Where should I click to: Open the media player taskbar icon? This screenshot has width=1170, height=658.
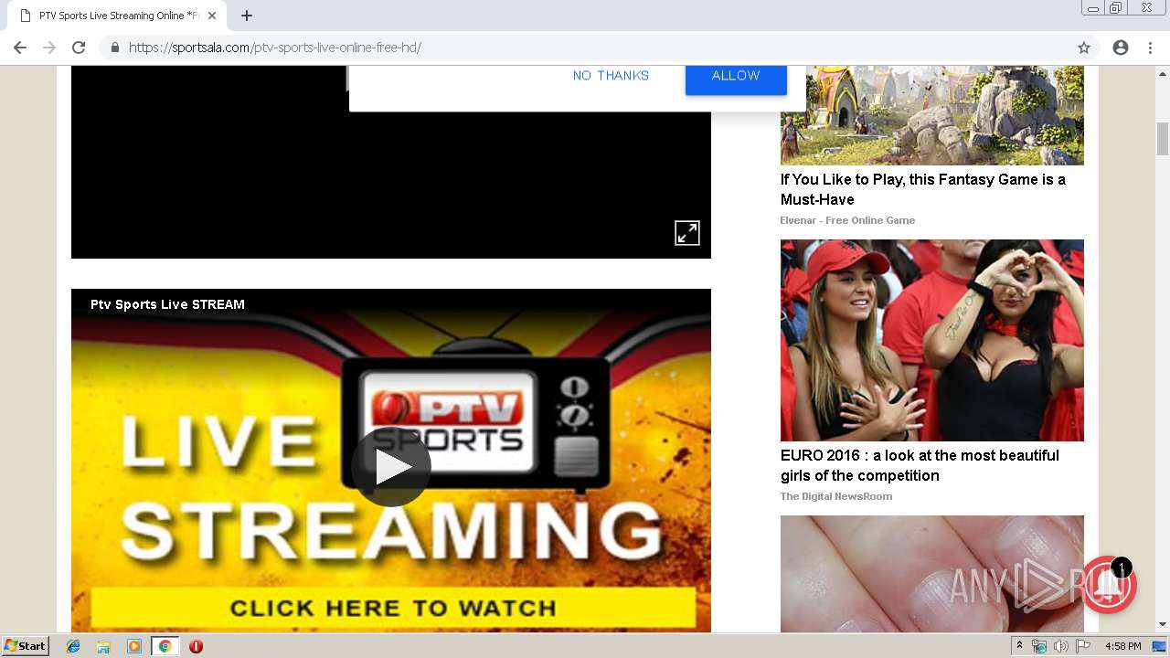134,646
